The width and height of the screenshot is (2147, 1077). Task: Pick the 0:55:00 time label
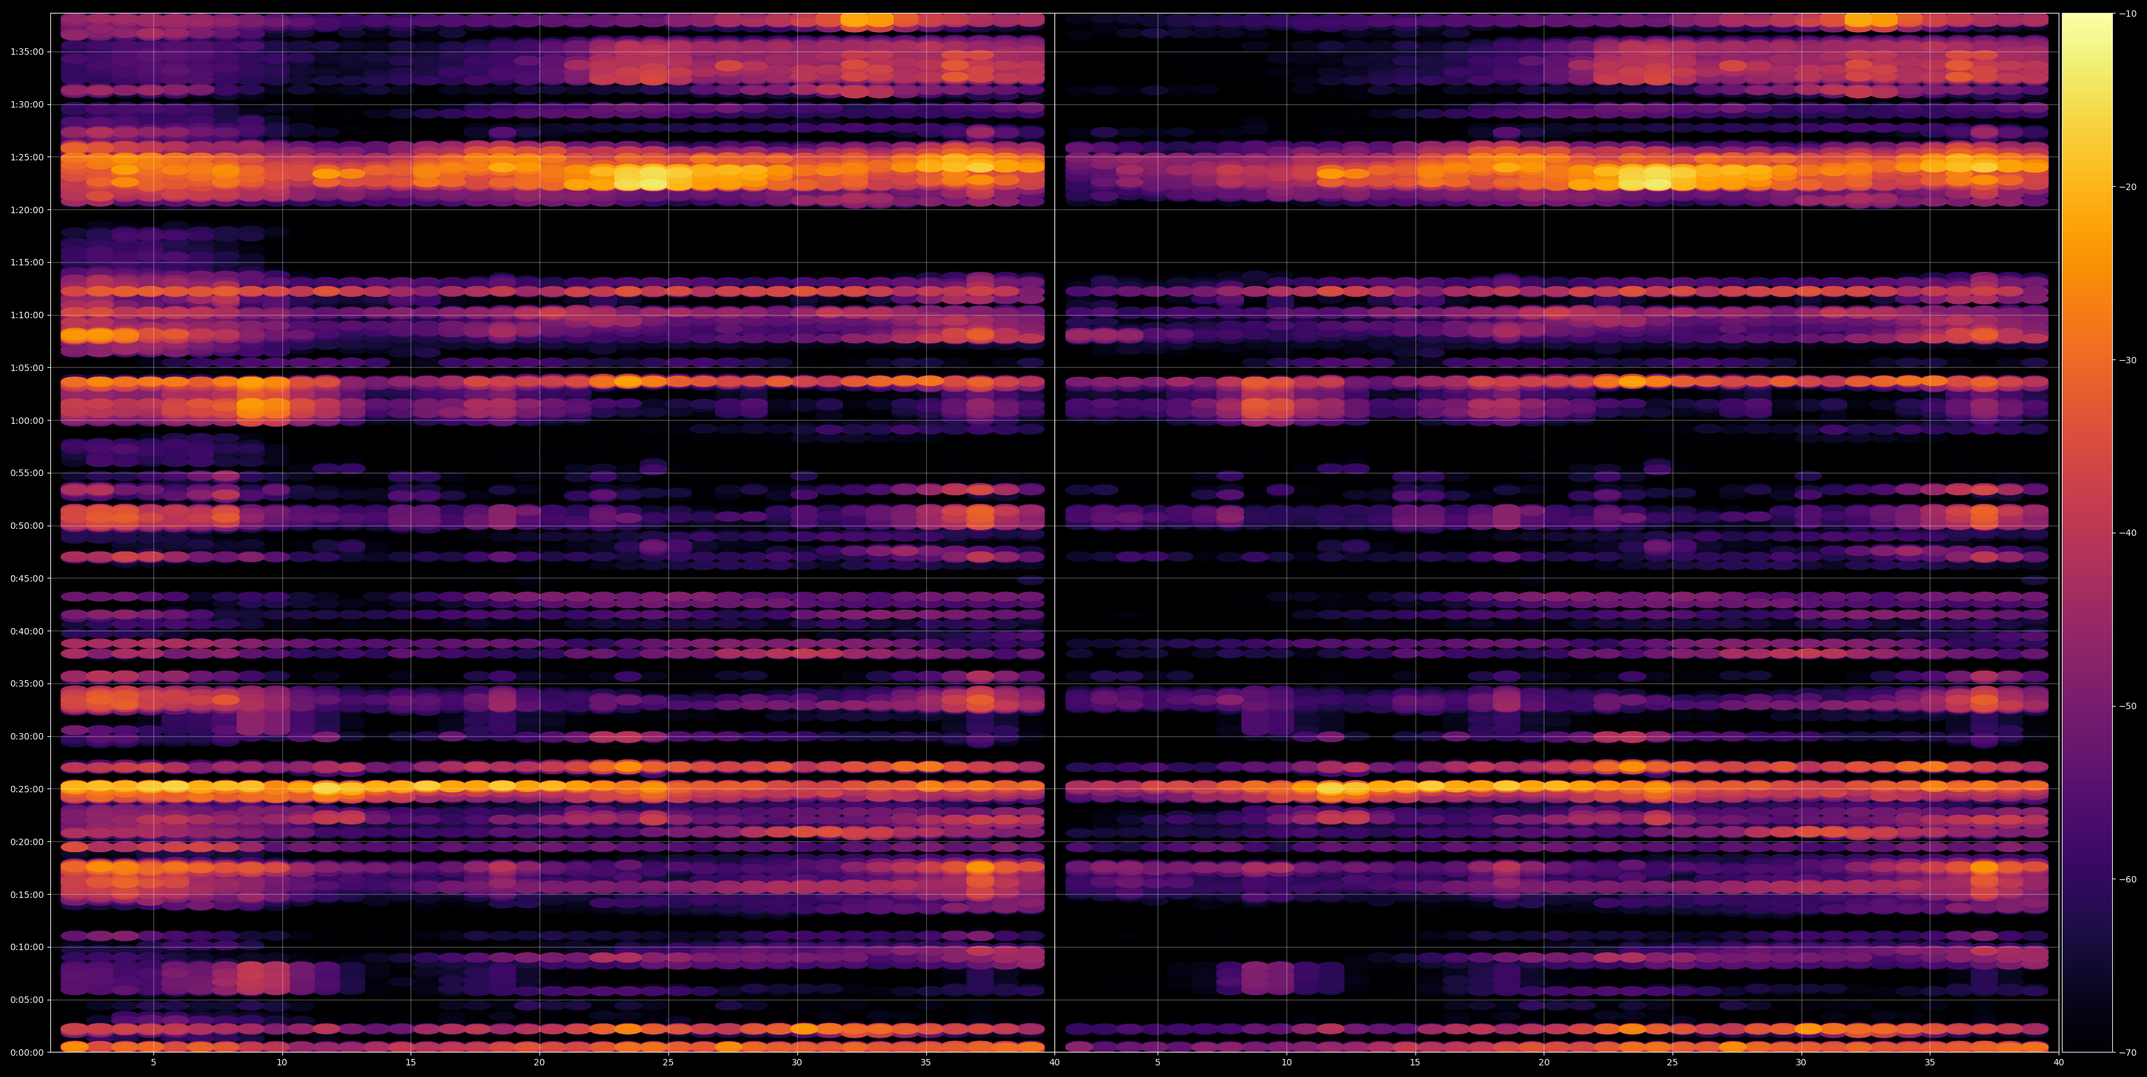coord(26,473)
